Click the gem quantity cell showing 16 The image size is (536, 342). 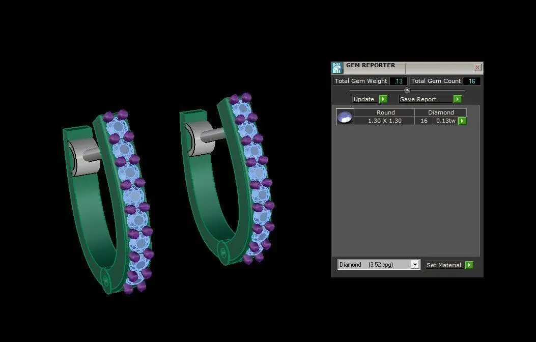coord(424,121)
